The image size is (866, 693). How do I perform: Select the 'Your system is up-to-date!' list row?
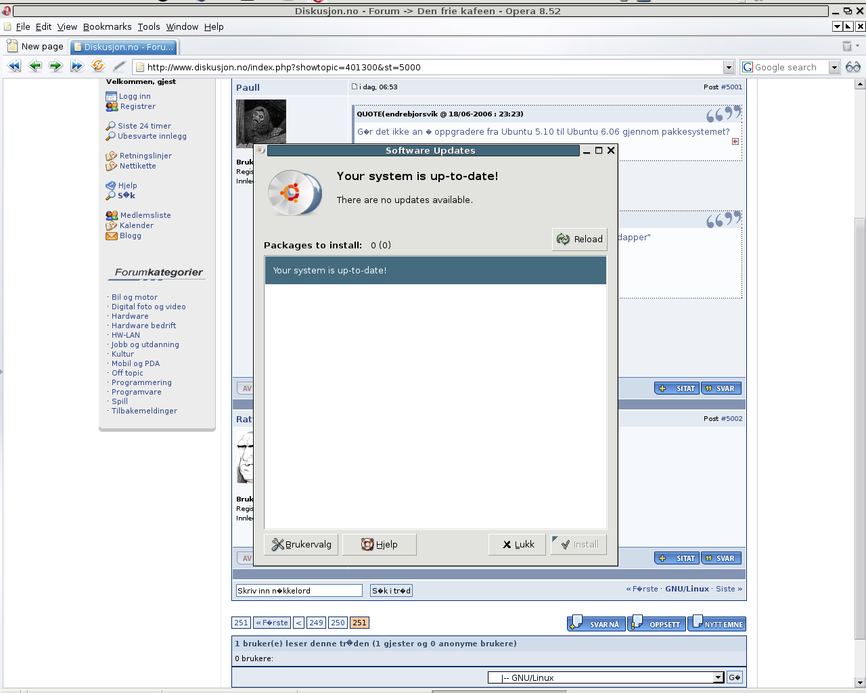point(436,270)
